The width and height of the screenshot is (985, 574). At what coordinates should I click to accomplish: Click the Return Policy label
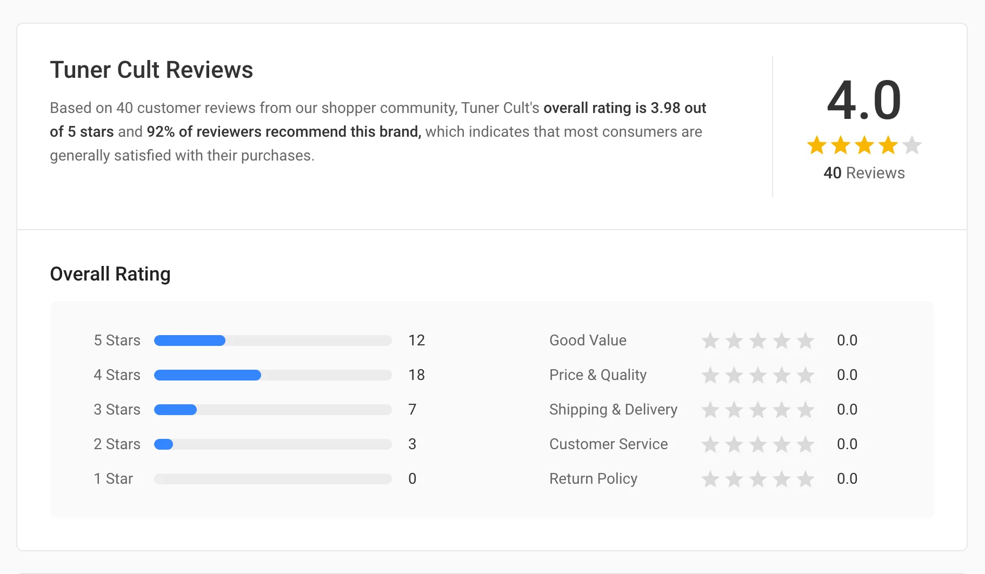tap(593, 479)
